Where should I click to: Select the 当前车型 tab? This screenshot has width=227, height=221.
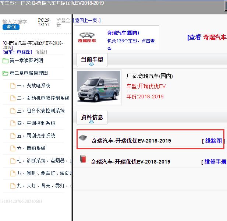point(92,60)
